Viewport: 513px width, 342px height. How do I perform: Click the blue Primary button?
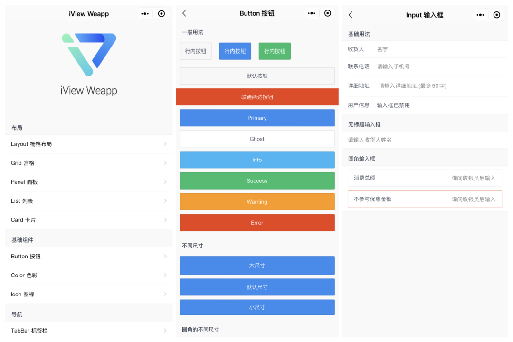point(257,118)
